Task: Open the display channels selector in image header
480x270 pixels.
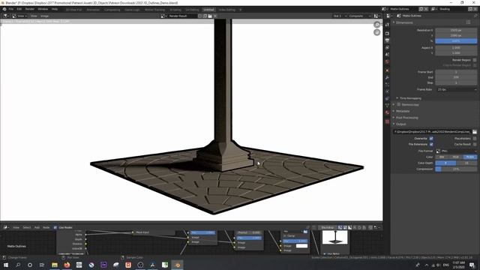Action: click(376, 16)
